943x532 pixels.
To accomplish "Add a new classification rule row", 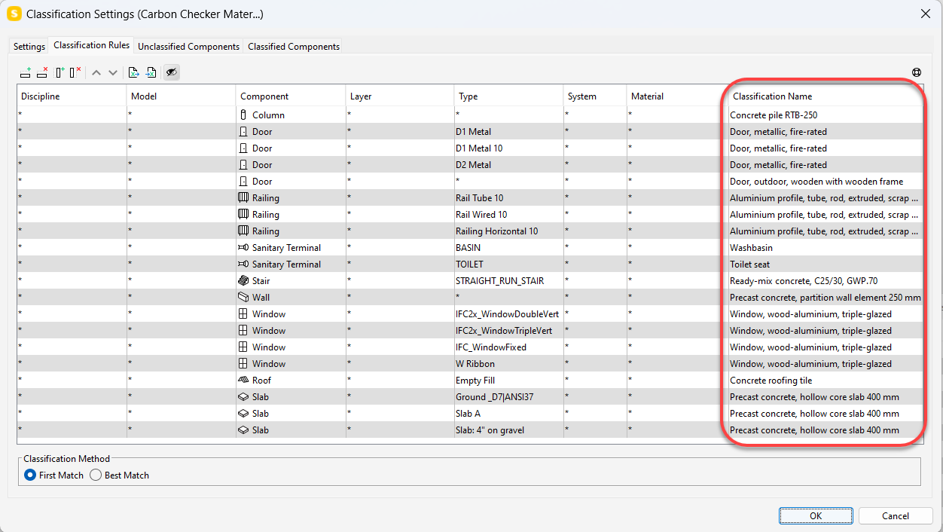I will pos(25,72).
